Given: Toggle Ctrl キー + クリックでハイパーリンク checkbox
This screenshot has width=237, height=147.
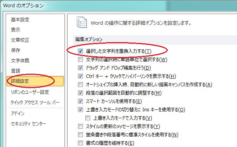Looking at the screenshot, I should (x=80, y=76).
